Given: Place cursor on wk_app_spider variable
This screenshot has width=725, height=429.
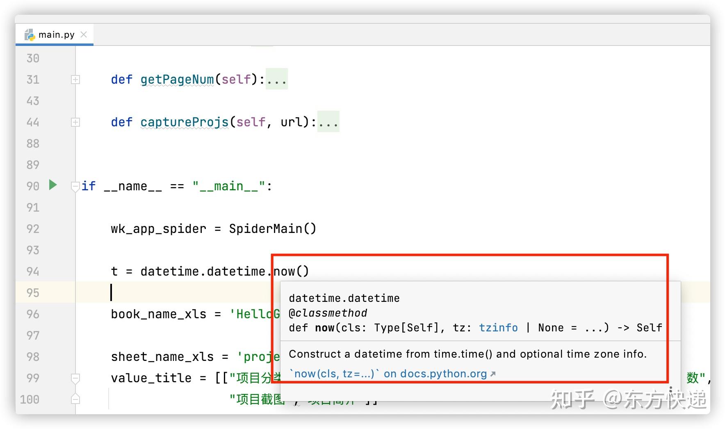Looking at the screenshot, I should pyautogui.click(x=159, y=229).
